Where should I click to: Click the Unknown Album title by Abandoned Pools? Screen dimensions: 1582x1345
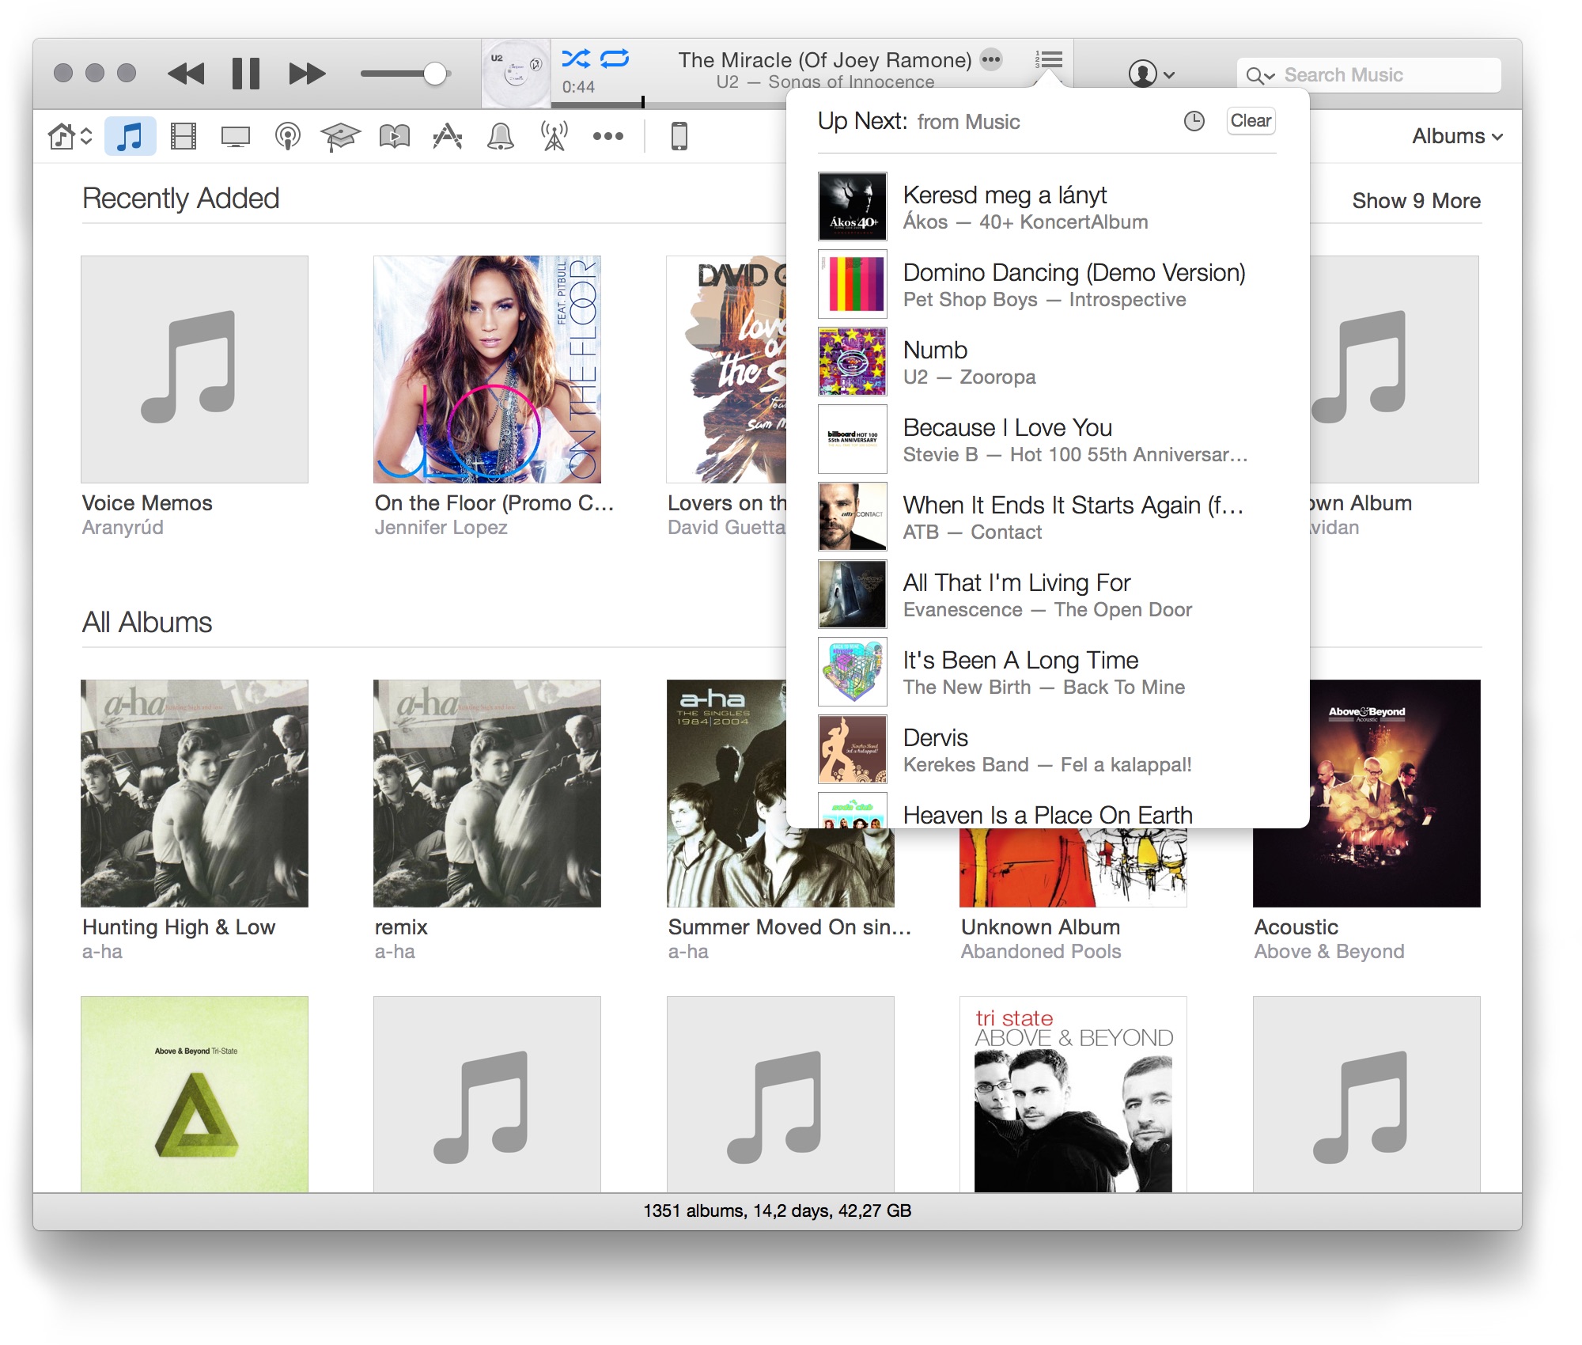tap(1040, 926)
